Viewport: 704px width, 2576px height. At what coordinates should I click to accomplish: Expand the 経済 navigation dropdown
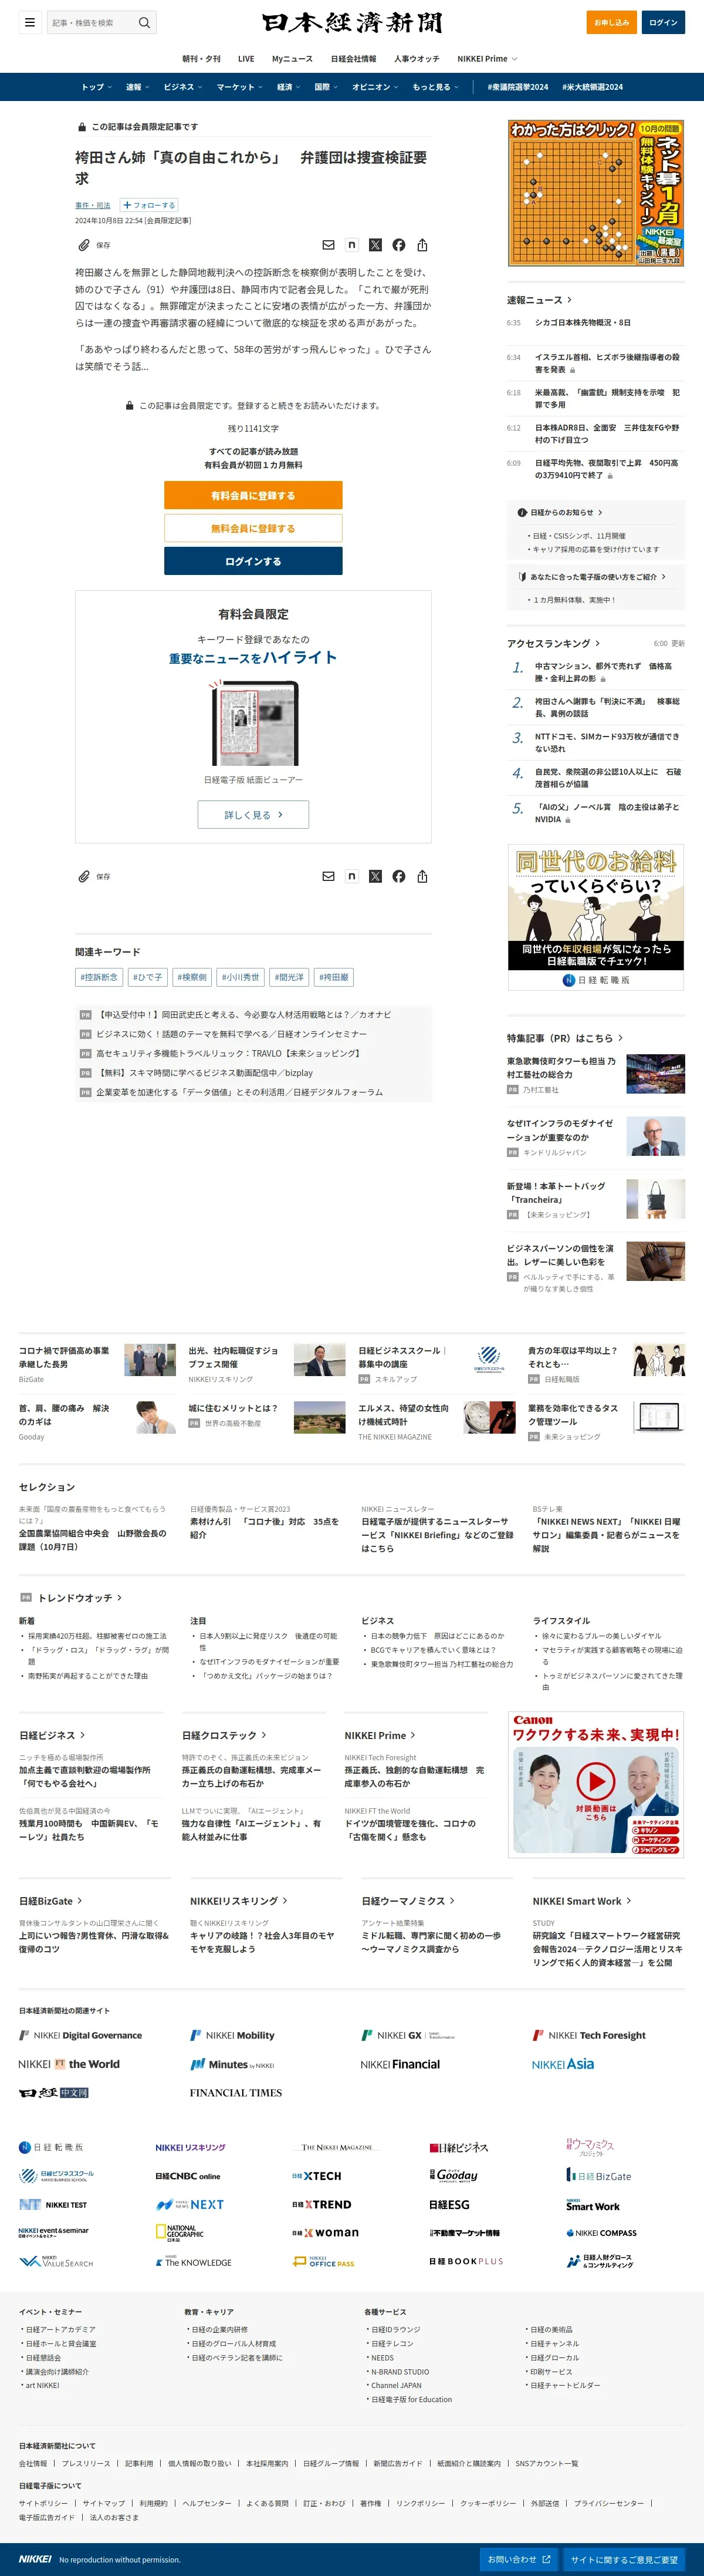coord(290,87)
